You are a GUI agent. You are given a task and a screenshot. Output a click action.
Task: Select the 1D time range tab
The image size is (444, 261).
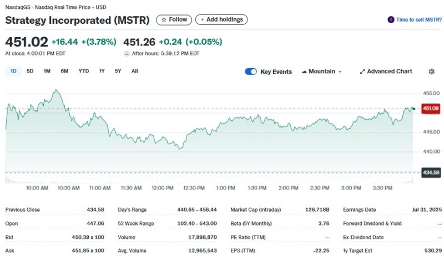13,71
